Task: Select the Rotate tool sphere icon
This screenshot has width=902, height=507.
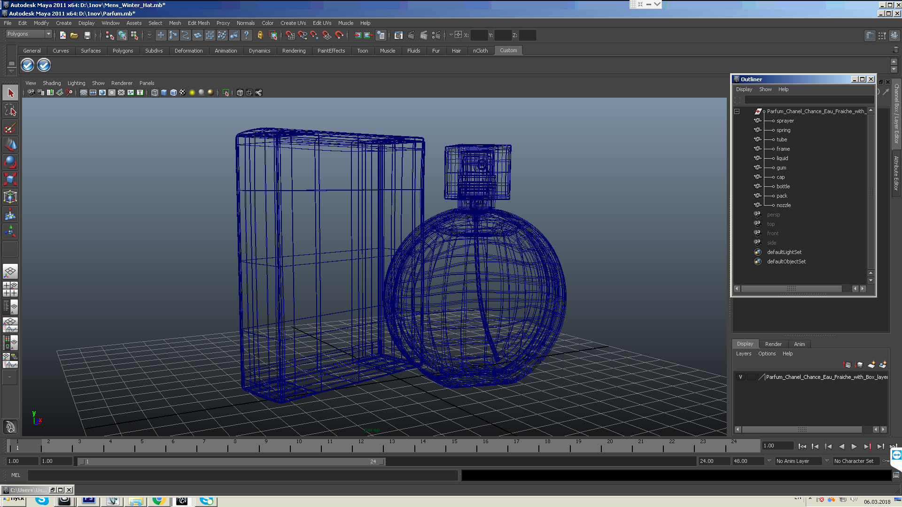Action: 10,162
